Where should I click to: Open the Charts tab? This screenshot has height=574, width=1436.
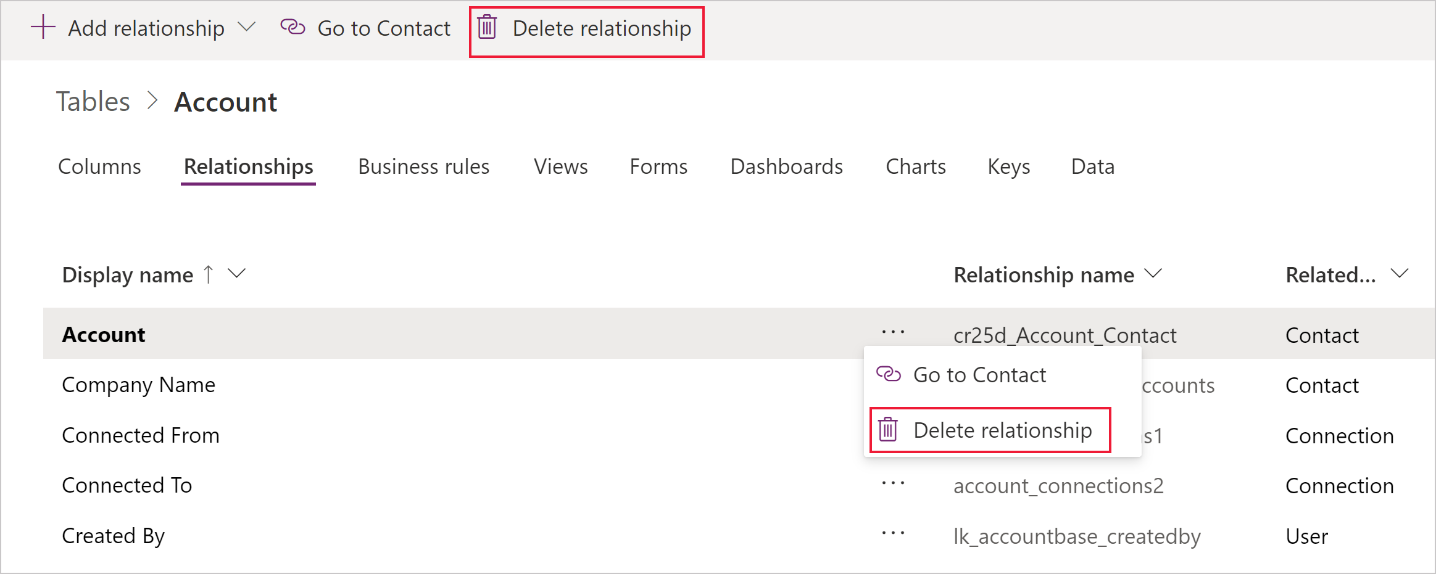pos(916,166)
